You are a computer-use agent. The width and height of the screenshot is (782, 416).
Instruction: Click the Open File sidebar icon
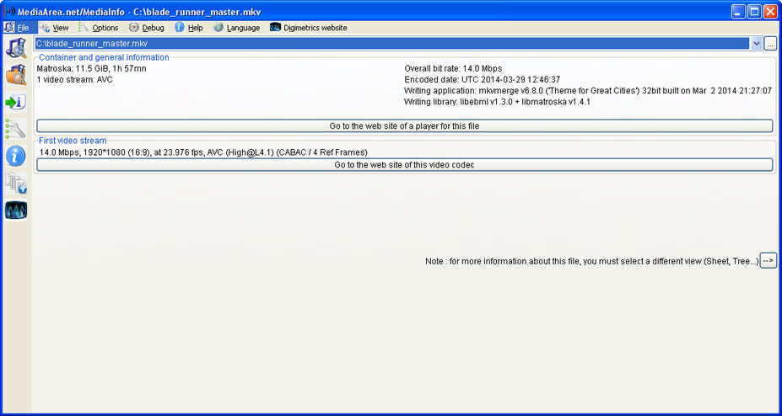coord(16,48)
